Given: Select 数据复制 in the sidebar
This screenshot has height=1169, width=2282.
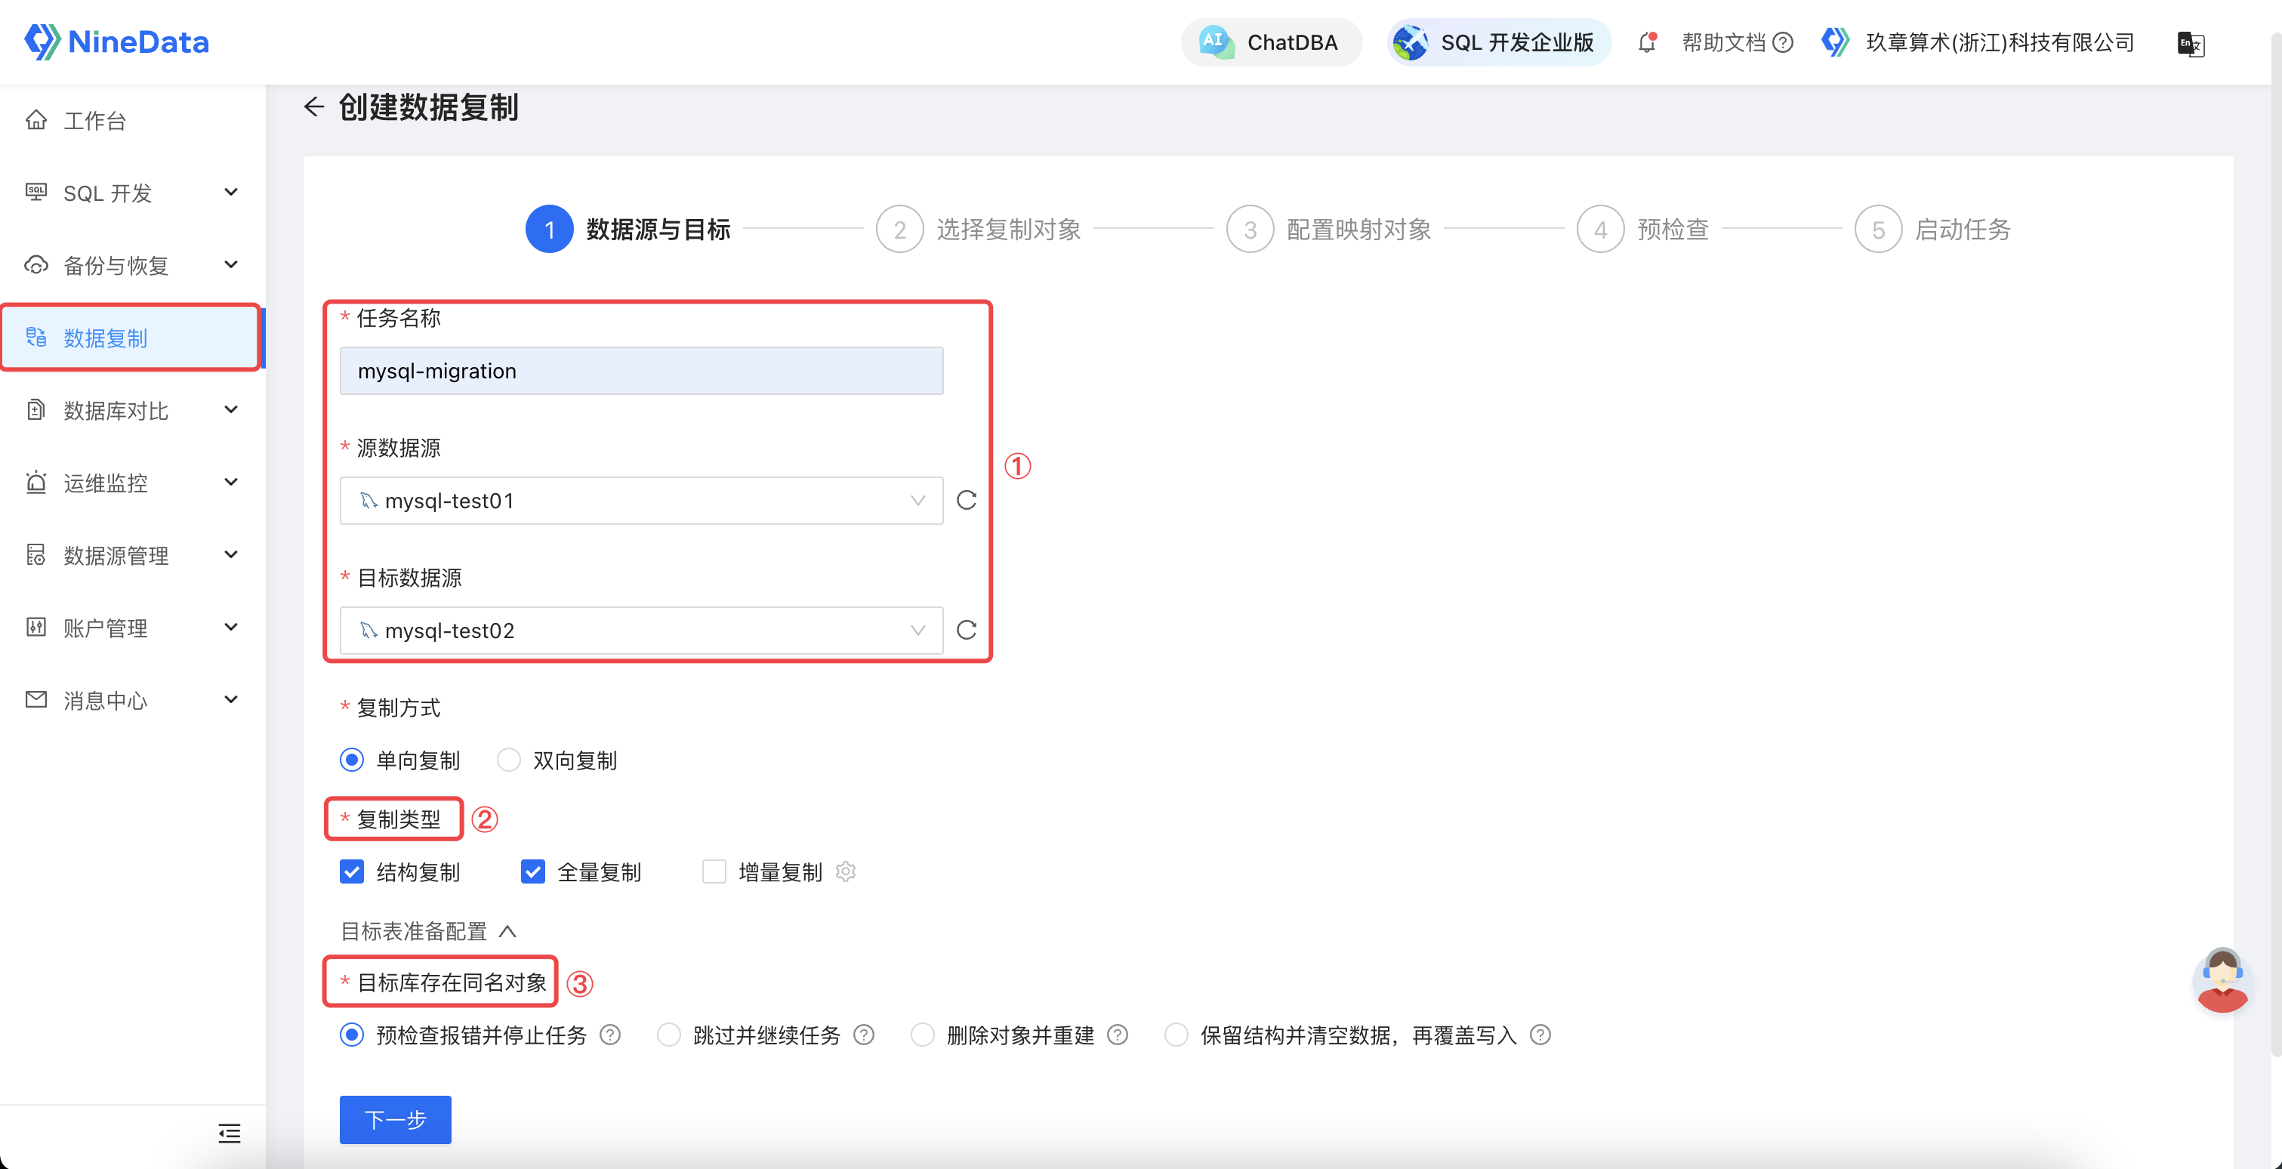Looking at the screenshot, I should pos(131,338).
